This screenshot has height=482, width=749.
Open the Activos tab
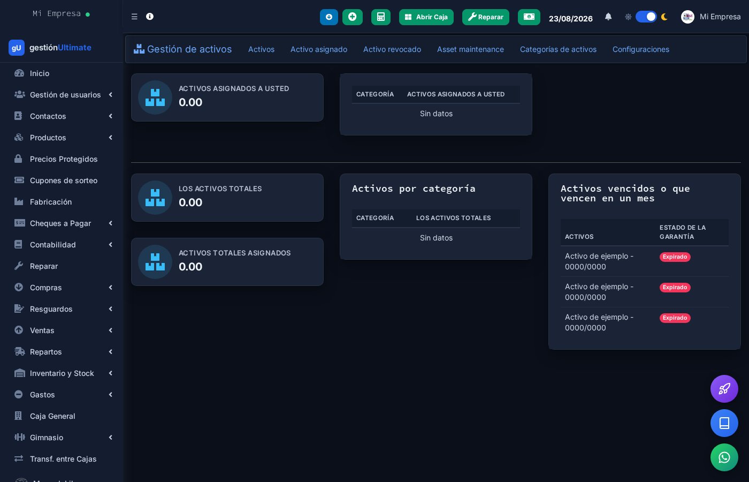(x=261, y=49)
